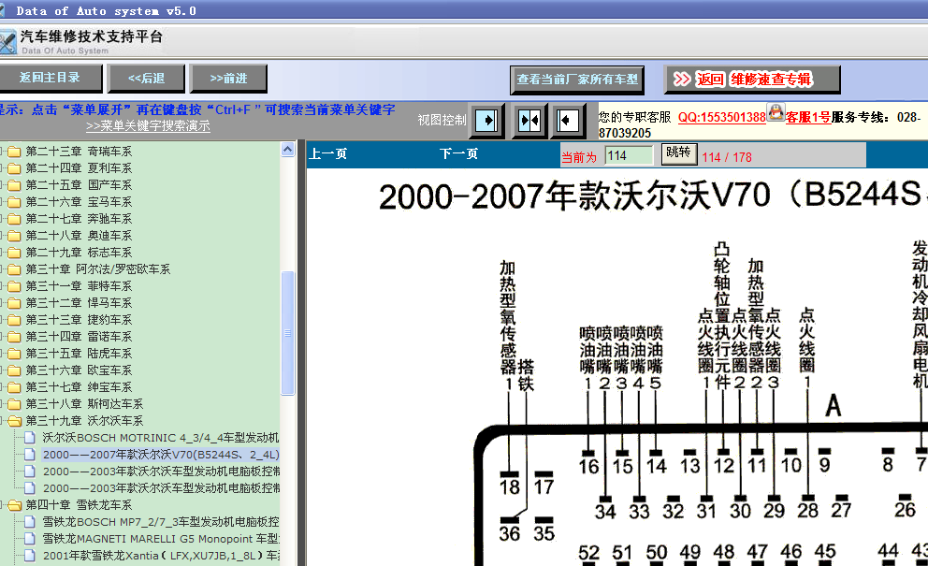Collapse 第三十九章 沃尔沃车系 folder
This screenshot has width=928, height=566.
click(x=84, y=421)
